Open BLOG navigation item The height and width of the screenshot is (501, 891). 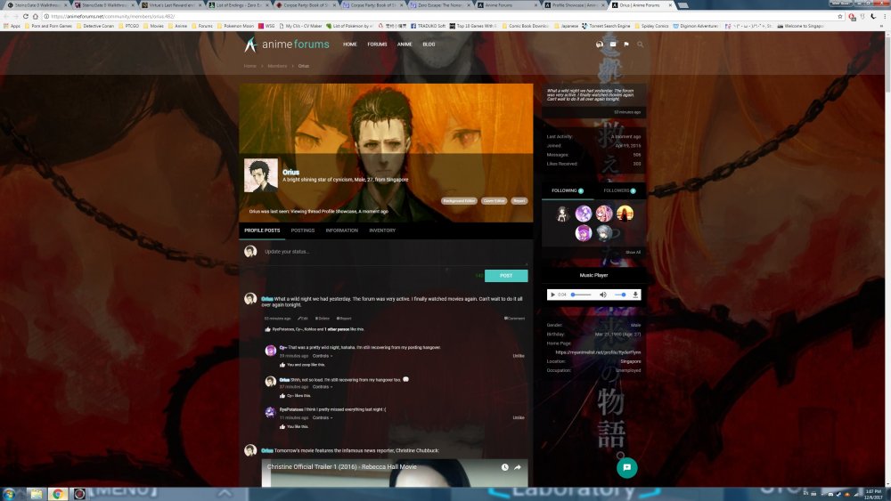pyautogui.click(x=429, y=44)
